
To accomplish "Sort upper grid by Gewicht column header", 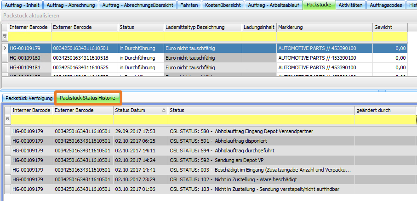I will 390,27.
